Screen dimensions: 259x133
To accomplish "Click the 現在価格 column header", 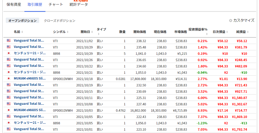I will coord(160,32).
